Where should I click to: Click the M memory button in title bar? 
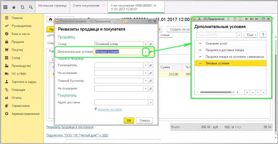(x=246, y=19)
